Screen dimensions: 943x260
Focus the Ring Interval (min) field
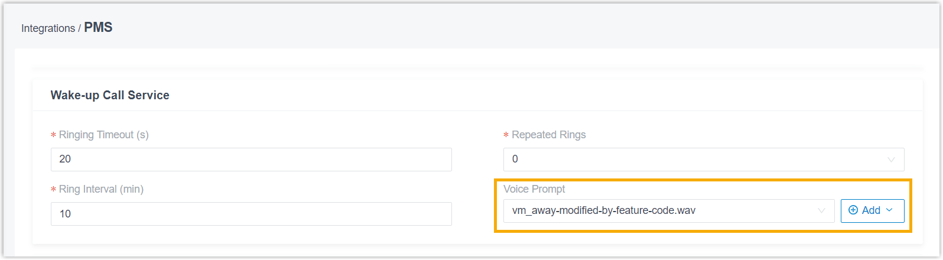pos(251,214)
